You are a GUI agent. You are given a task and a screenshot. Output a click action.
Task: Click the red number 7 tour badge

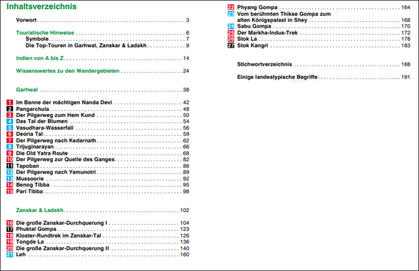click(9, 140)
